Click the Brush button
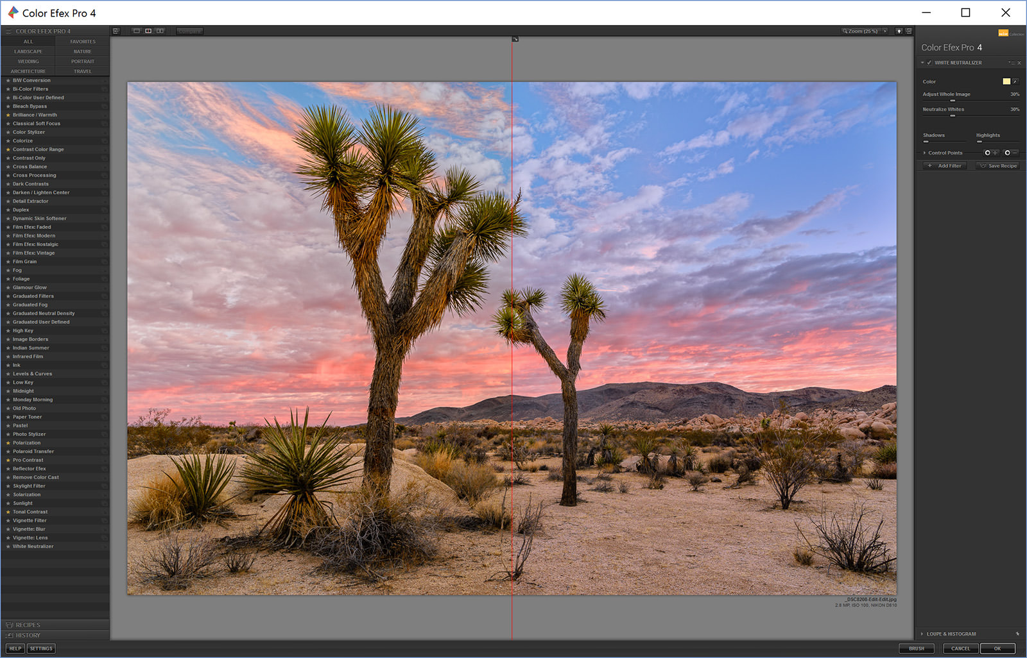The image size is (1027, 658). coord(917,648)
